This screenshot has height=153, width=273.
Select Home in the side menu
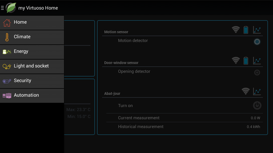tap(32, 23)
